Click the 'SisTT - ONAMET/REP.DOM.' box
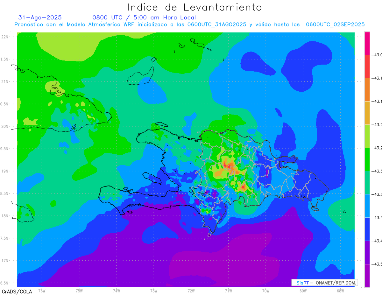This screenshot has height=295, width=382. point(324,283)
